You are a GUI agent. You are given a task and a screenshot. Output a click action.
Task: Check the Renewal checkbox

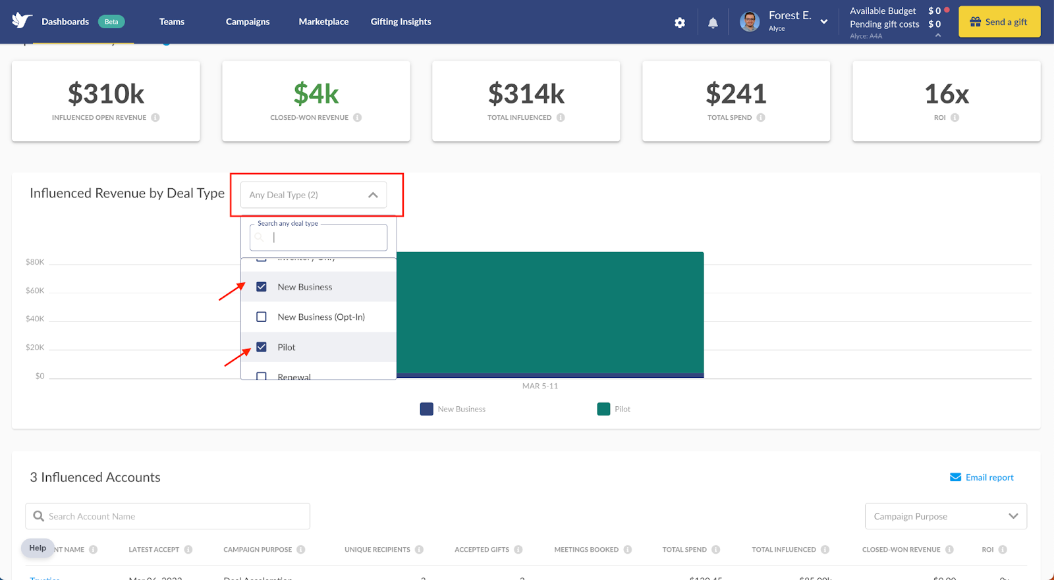point(262,376)
